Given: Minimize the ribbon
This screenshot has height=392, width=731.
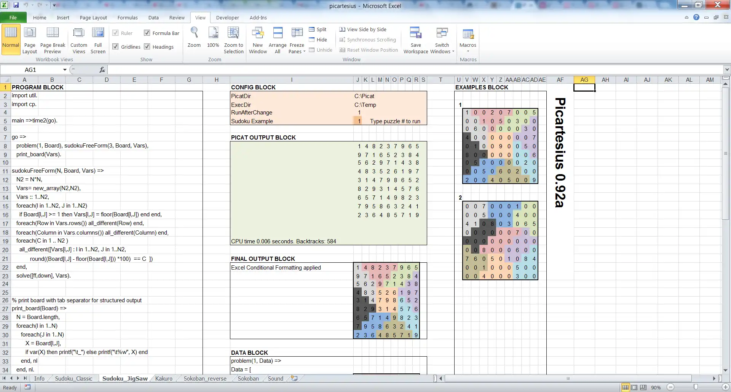Looking at the screenshot, I should click(686, 17).
